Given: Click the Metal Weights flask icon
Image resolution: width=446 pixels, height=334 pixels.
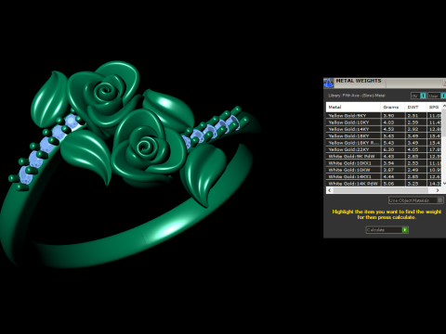Looking at the screenshot, I should (328, 83).
